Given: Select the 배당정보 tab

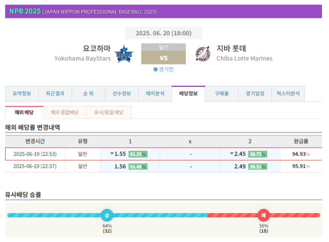Looking at the screenshot, I should [x=189, y=93].
